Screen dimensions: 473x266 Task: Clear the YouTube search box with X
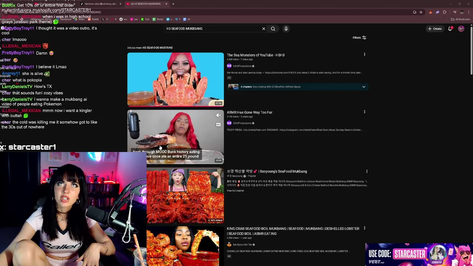click(x=263, y=28)
